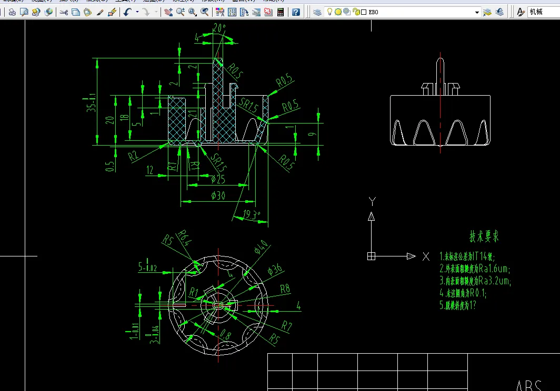Select the ABS text in title block
This screenshot has width=560, height=391.
(529, 385)
